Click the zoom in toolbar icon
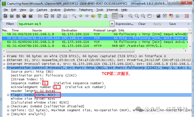The image size is (194, 117). (x=130, y=16)
